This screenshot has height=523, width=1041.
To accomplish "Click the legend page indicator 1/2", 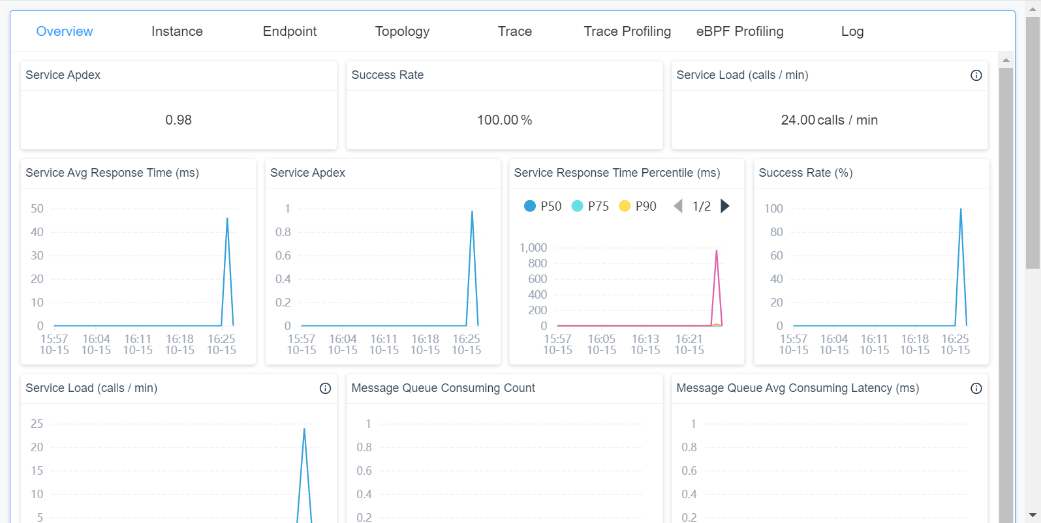I will [x=702, y=206].
